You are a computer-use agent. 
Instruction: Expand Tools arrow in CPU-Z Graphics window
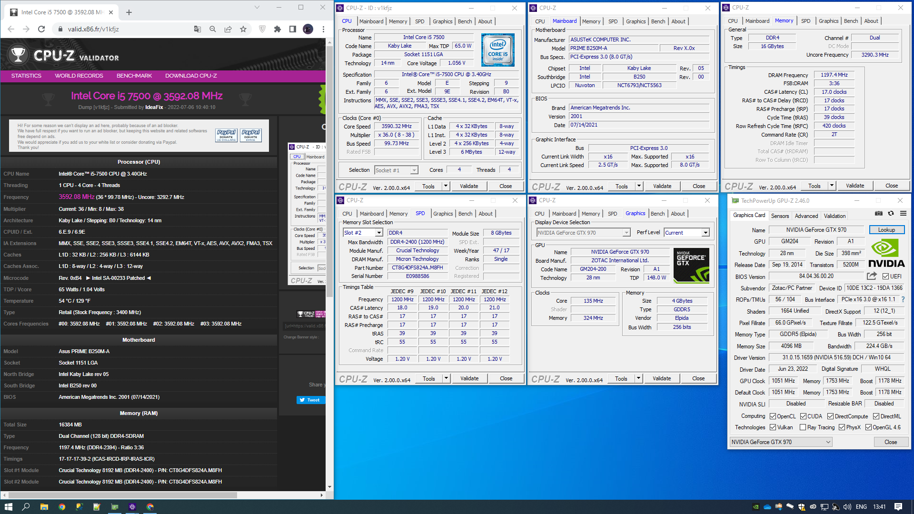639,378
